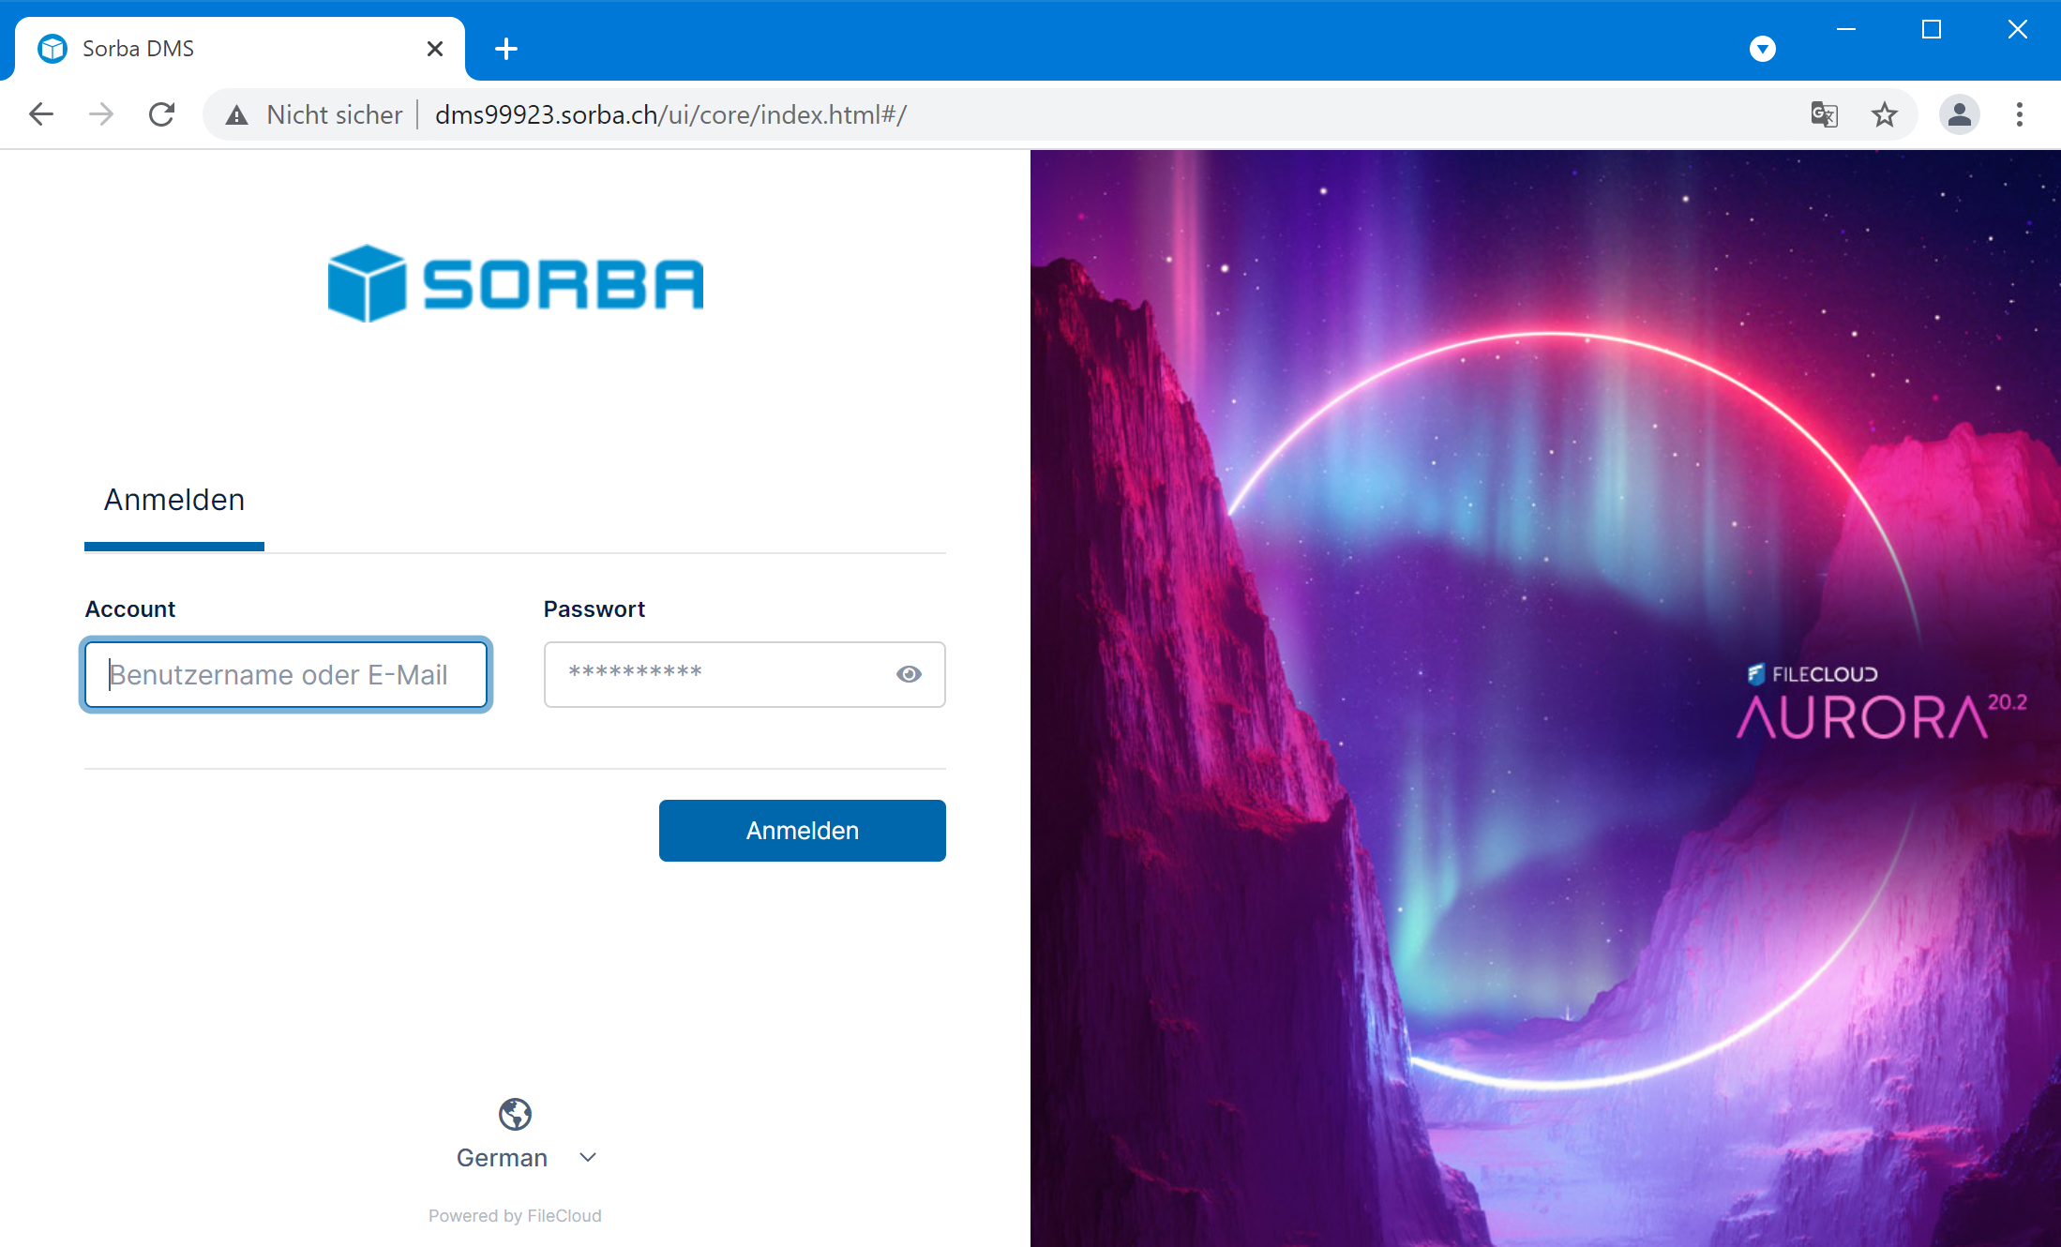
Task: Click the Google Translate icon in address bar
Action: tap(1824, 114)
